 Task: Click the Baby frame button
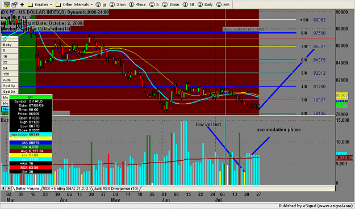[x=10, y=45]
